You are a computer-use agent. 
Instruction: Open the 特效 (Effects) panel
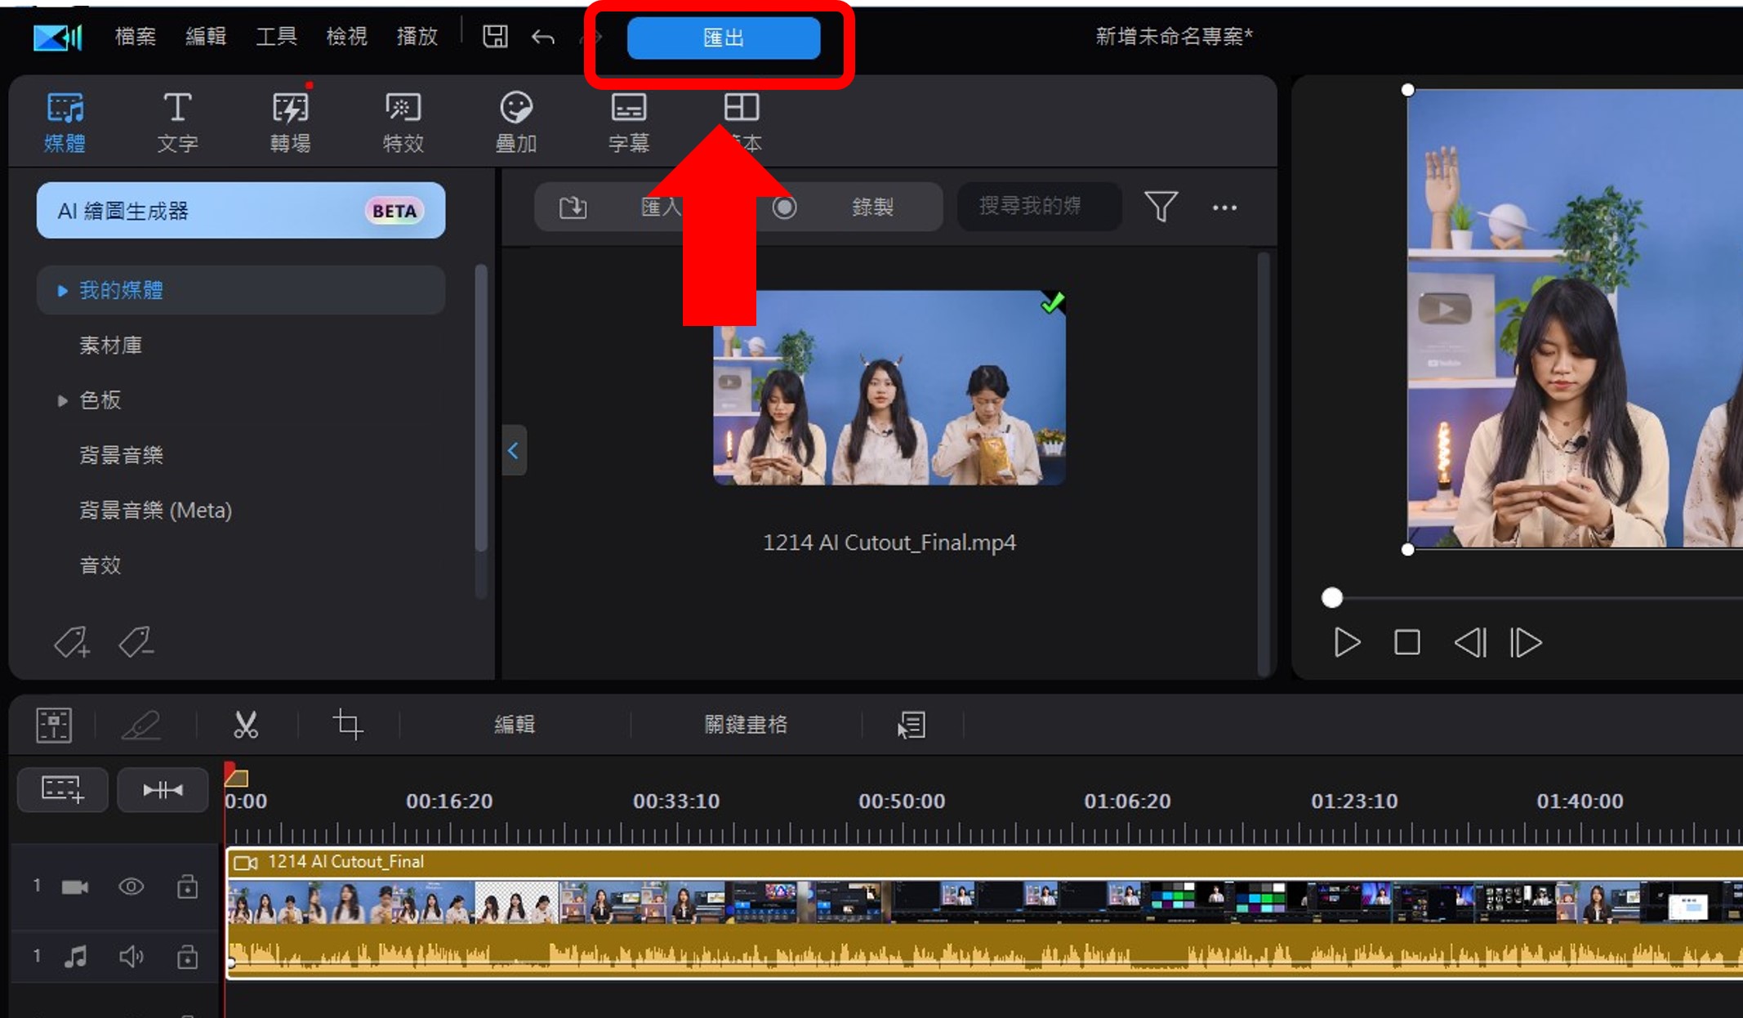[x=403, y=121]
